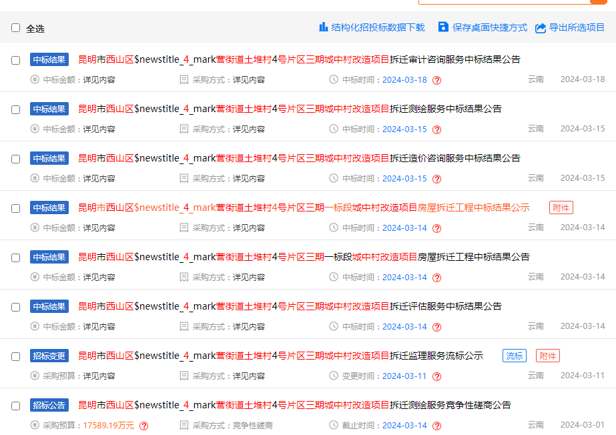
Task: Check the box for 拆迁测绘服务中标结果公告 row
Action: click(16, 109)
